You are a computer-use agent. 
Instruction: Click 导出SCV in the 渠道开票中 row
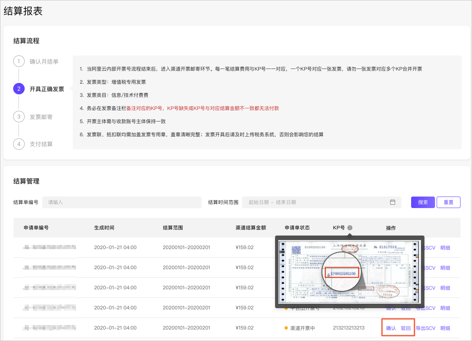426,328
